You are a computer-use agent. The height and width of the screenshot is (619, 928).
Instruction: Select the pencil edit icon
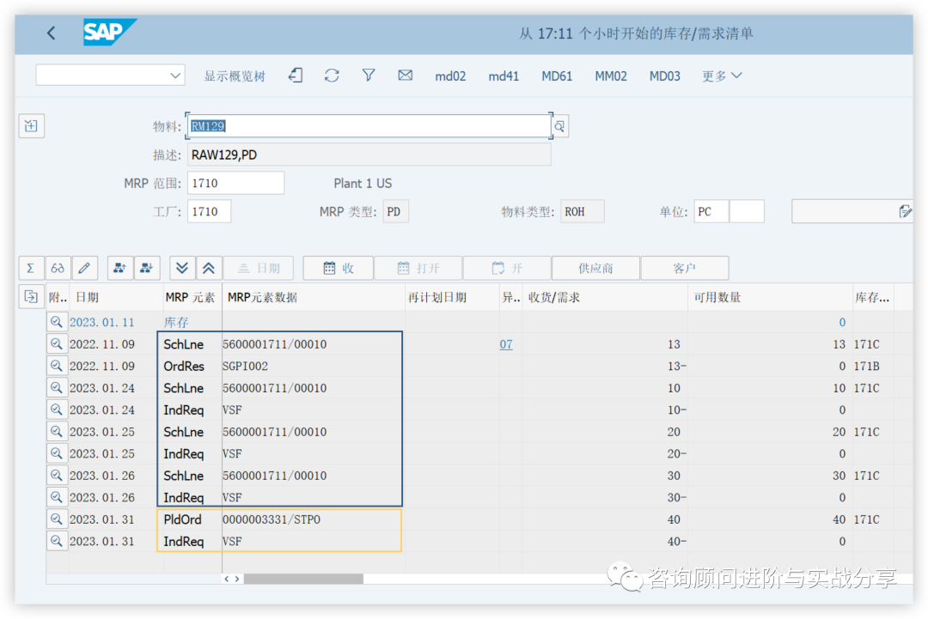coord(84,268)
